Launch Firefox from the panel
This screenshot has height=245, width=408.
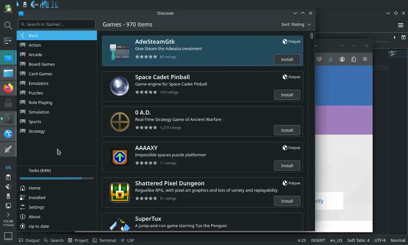pyautogui.click(x=8, y=88)
